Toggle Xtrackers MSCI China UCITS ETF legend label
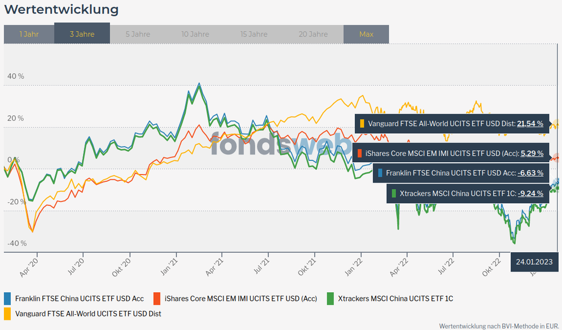 pos(396,298)
